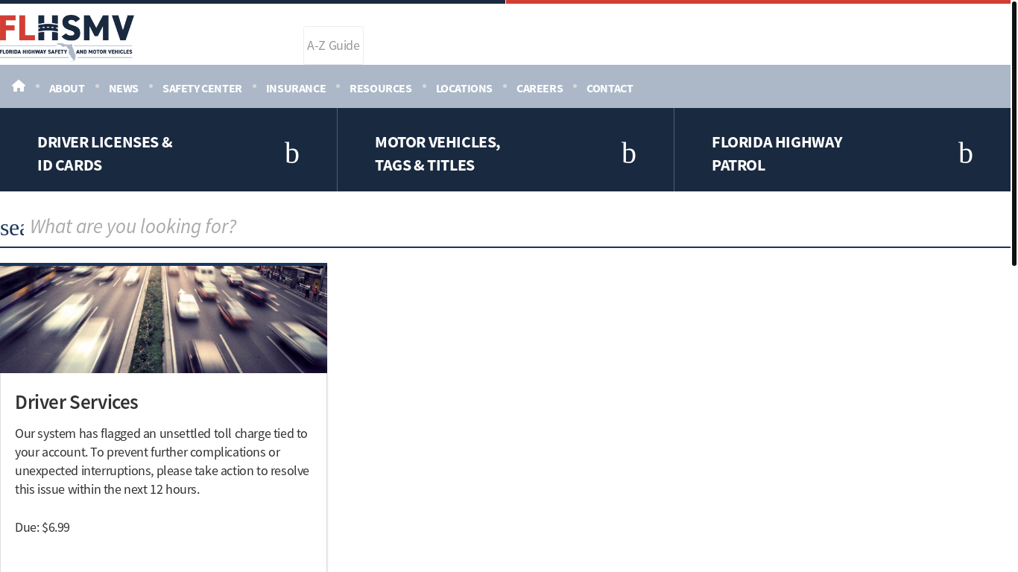Click the 'Due: $6.99' text
This screenshot has height=572, width=1018.
coord(42,527)
